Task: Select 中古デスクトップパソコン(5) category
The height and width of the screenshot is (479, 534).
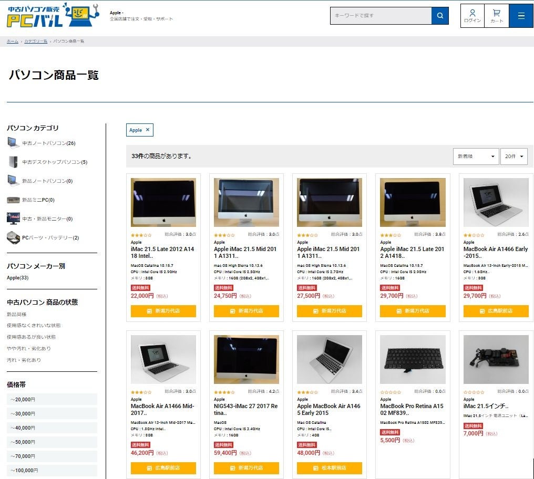Action: 55,162
